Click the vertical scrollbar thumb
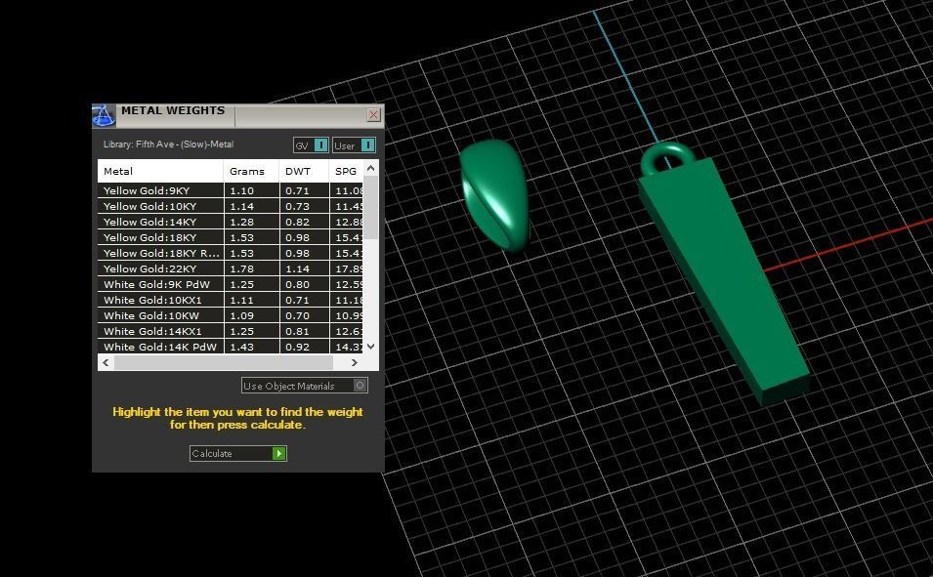The image size is (933, 577). (x=370, y=208)
